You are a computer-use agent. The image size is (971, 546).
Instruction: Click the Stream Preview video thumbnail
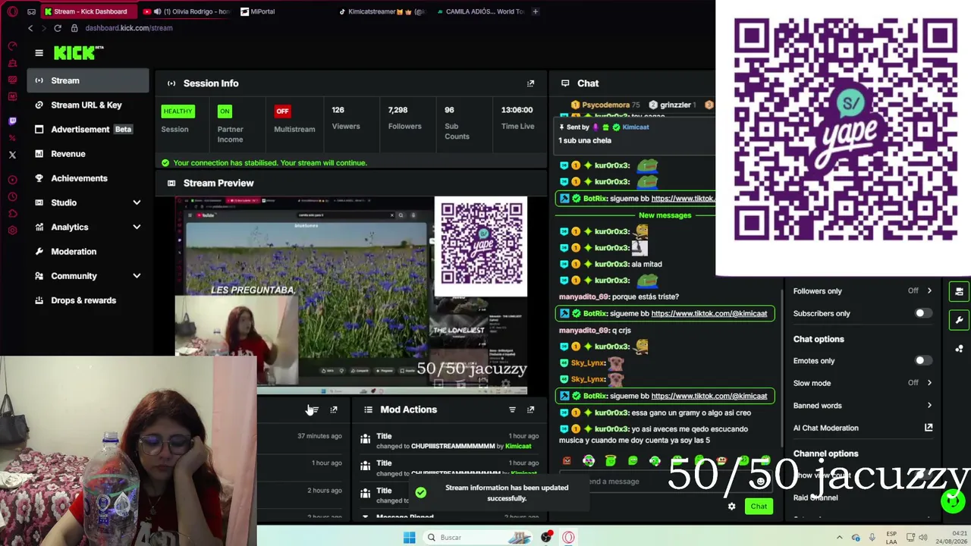(x=351, y=296)
